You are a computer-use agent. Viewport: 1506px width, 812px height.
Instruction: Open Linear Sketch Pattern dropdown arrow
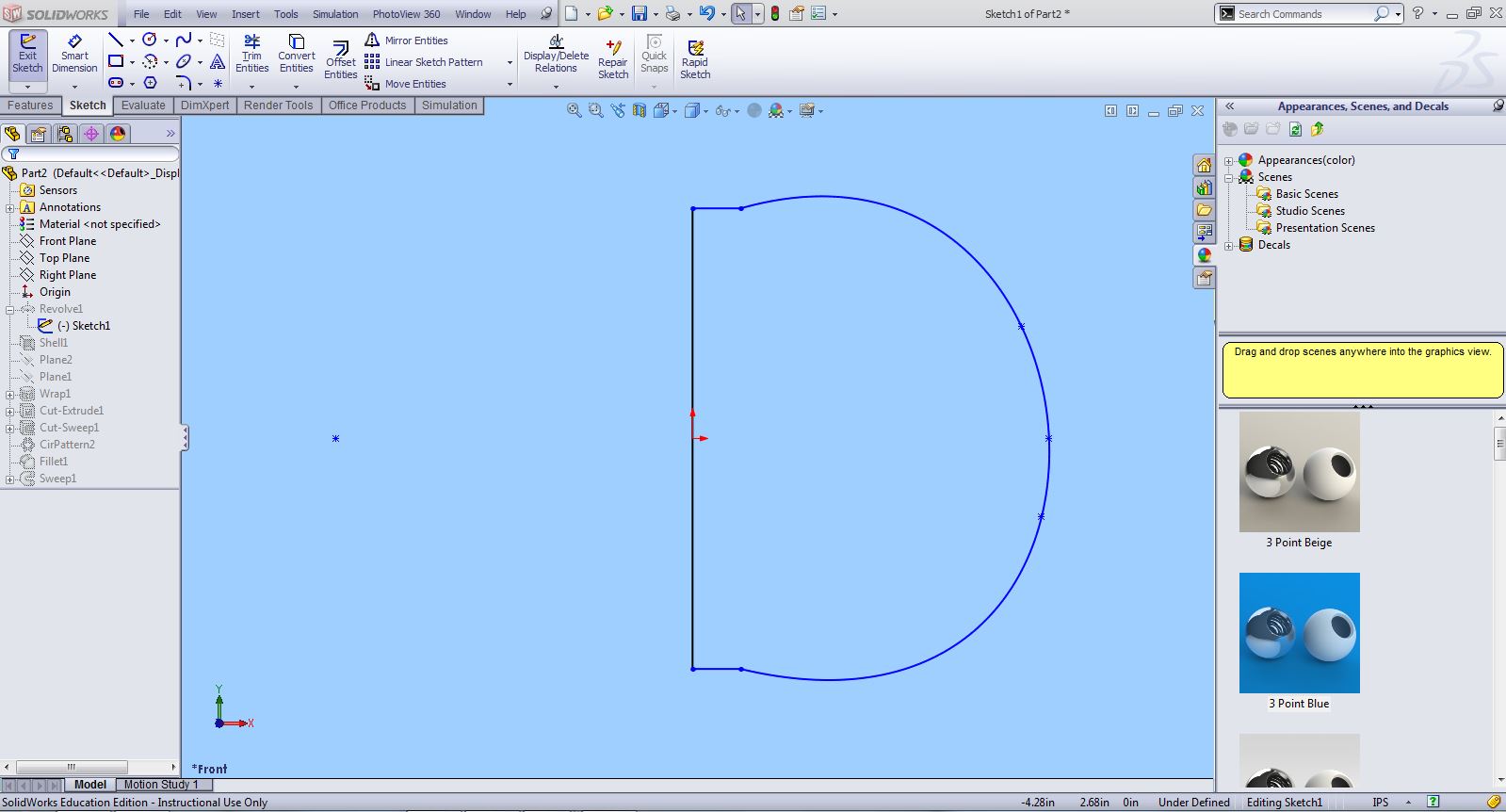(x=510, y=62)
